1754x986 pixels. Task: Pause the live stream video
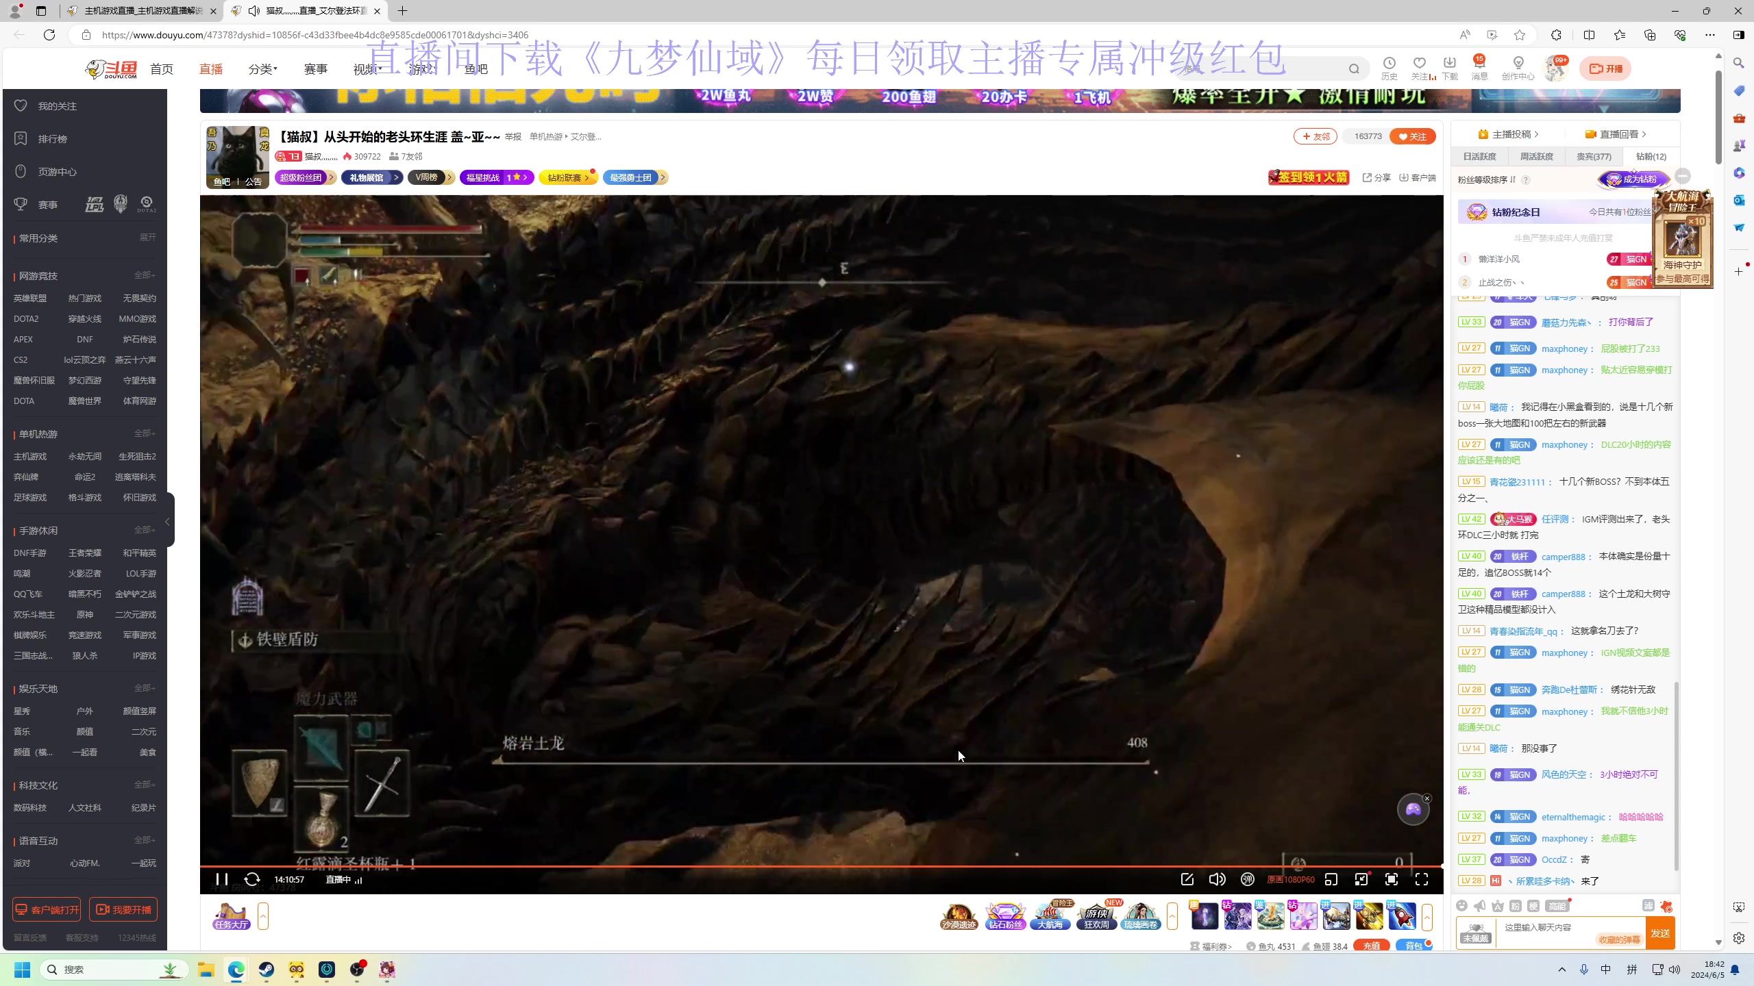click(x=221, y=879)
